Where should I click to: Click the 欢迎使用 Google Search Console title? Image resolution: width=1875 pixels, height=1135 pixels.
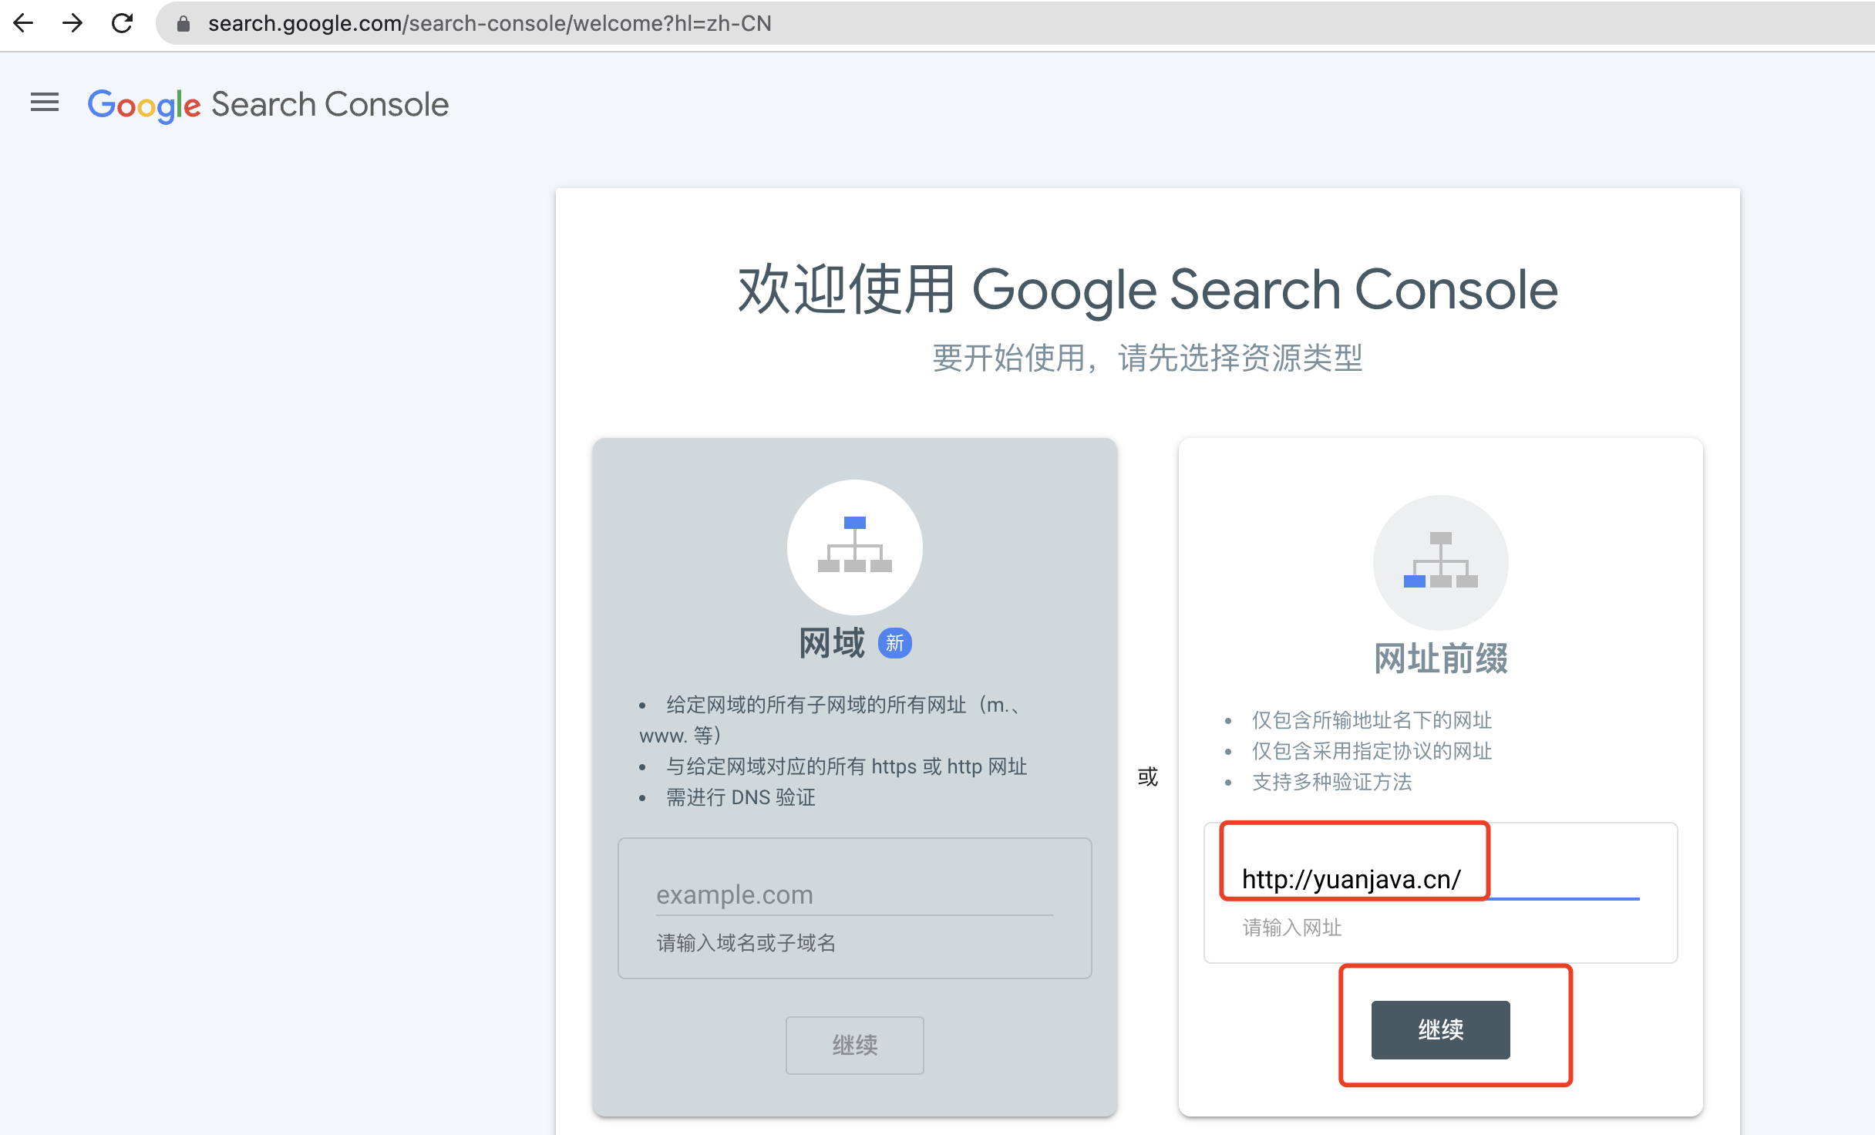pos(1147,290)
